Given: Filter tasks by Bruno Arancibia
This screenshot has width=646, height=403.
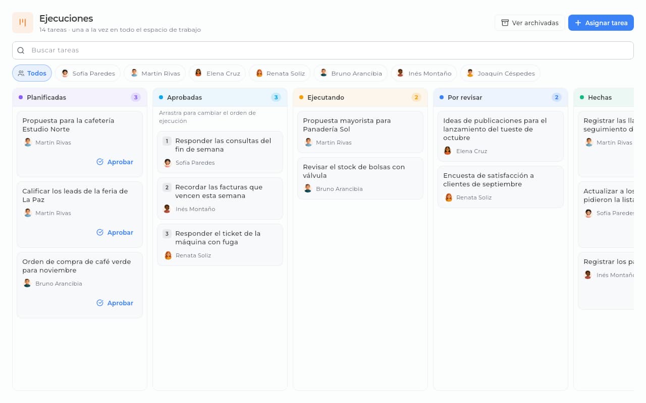Looking at the screenshot, I should pyautogui.click(x=351, y=73).
